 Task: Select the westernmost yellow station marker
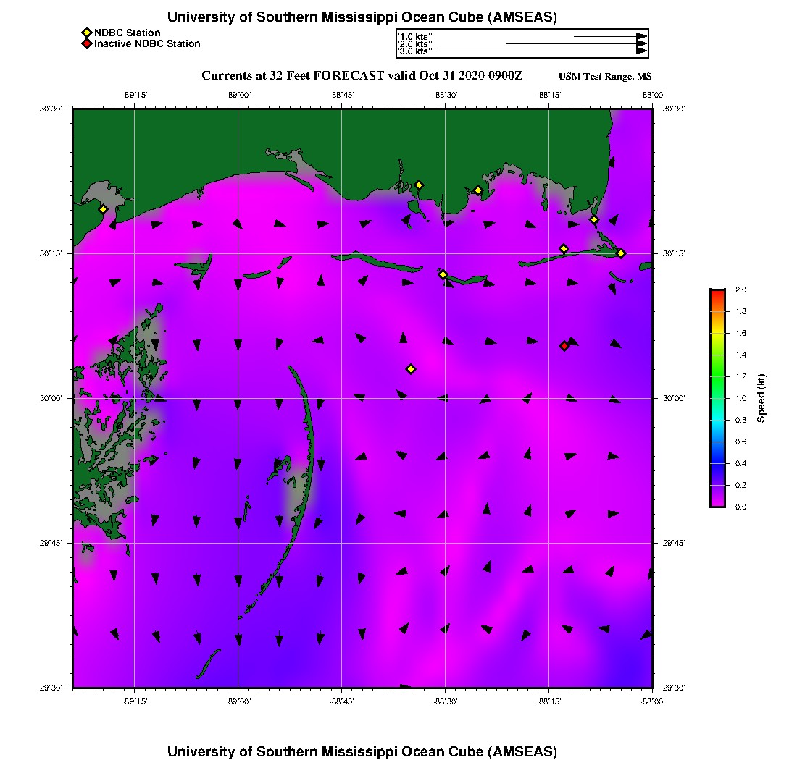(104, 209)
